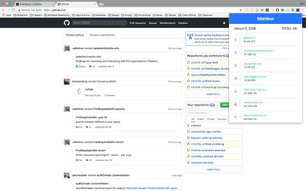Open machine-learning repository link

[x=202, y=162]
